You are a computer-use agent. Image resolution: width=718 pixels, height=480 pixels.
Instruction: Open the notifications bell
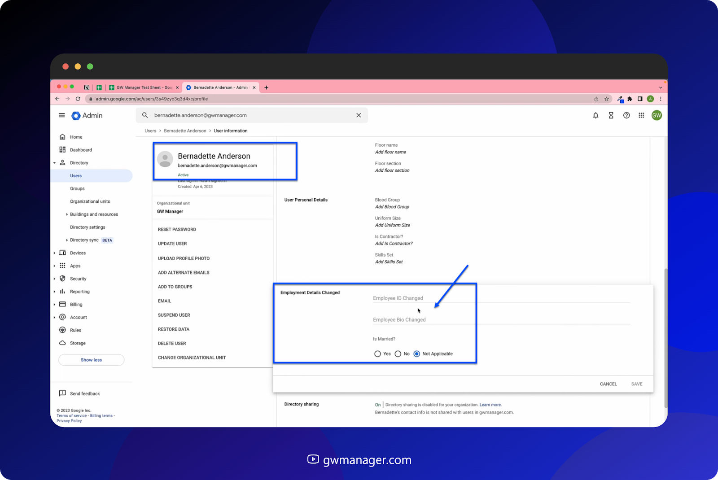595,115
